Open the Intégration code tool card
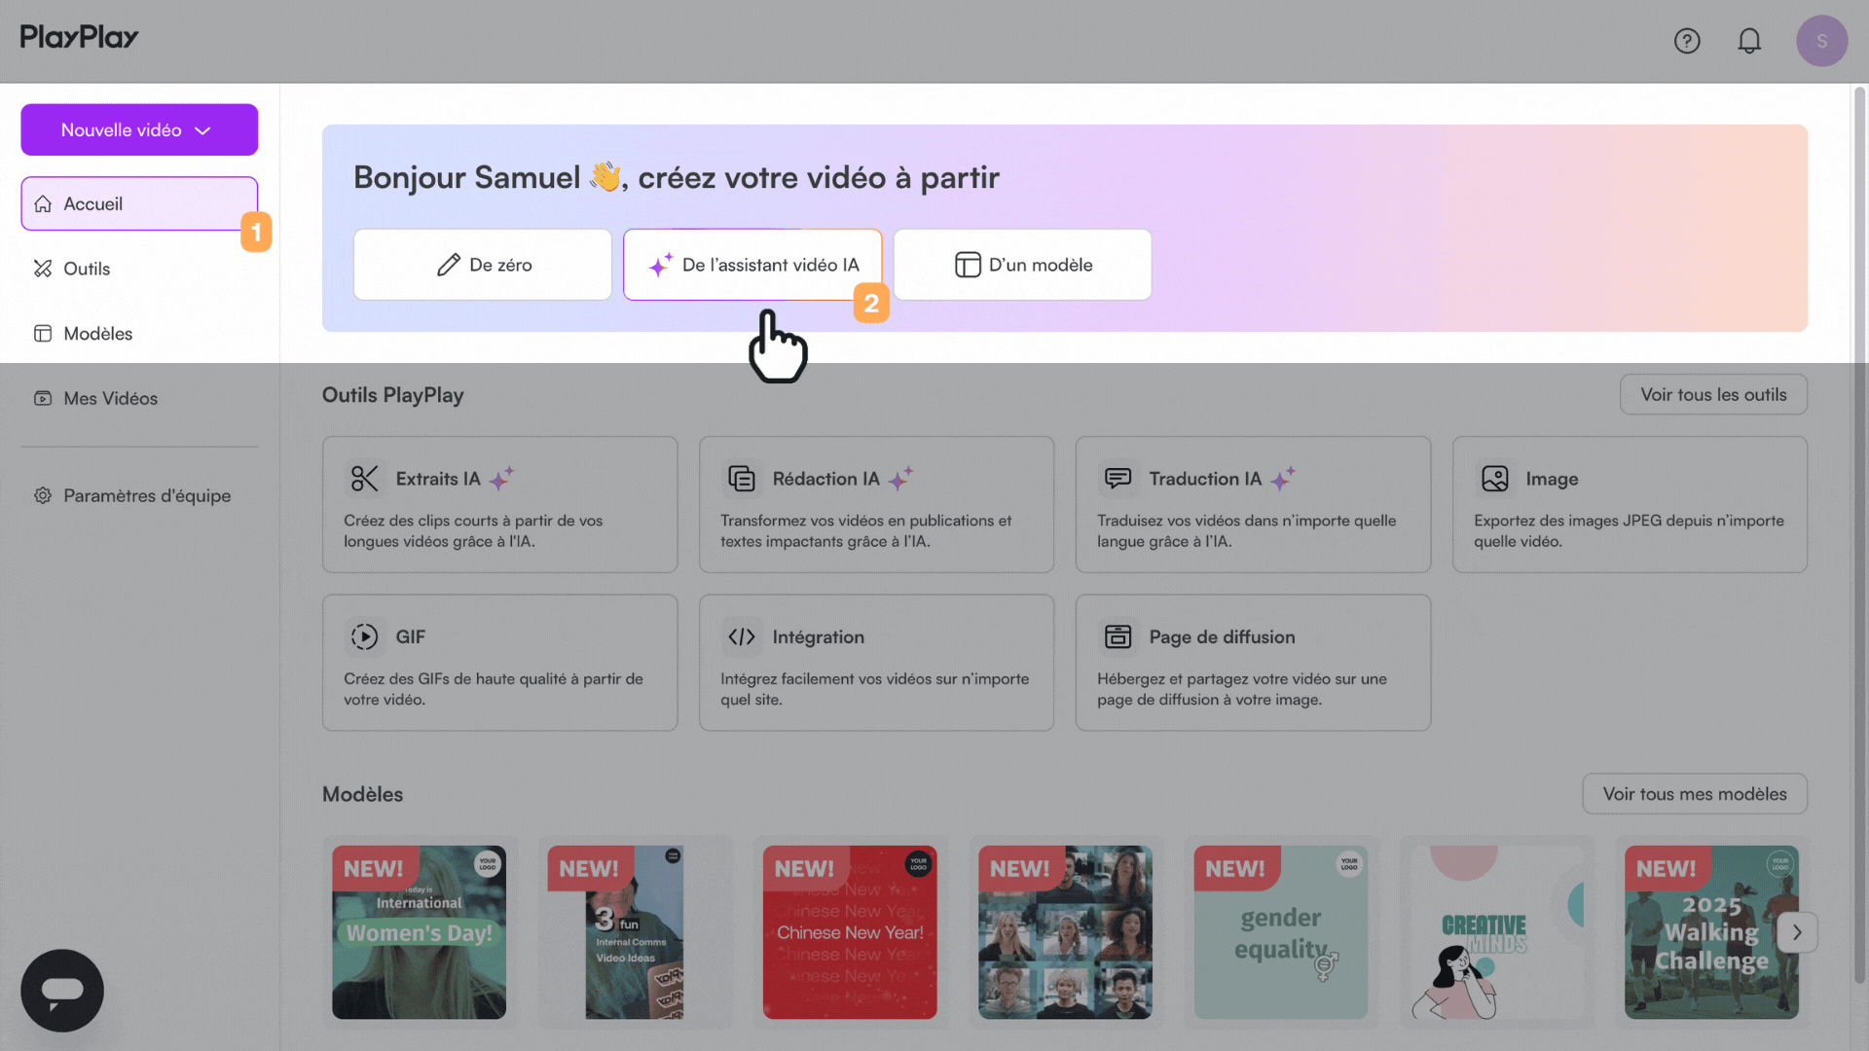Viewport: 1869px width, 1051px height. pos(876,663)
